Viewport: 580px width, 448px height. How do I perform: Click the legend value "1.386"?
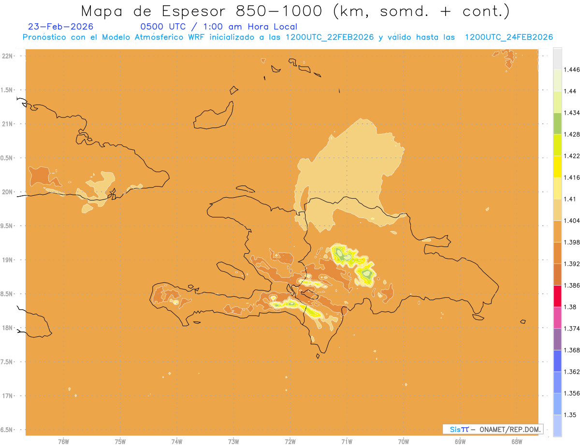pos(571,285)
